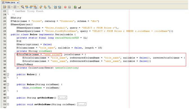Image resolution: width=189 pixels, height=109 pixels.
Task: Click the folded {...} box after setRoleName
Action: [82, 104]
